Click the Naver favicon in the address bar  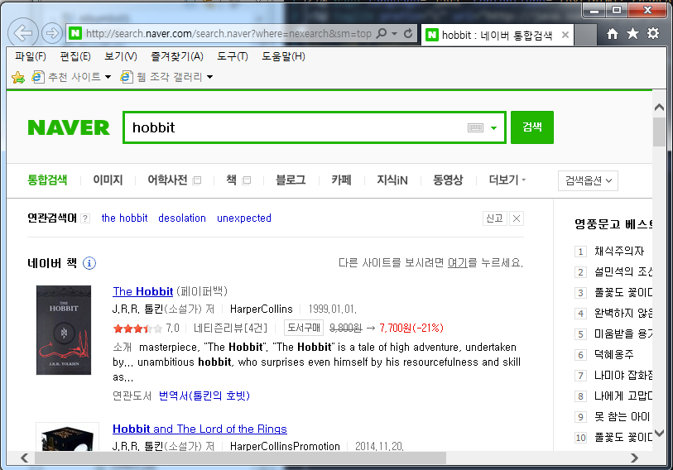(x=75, y=33)
